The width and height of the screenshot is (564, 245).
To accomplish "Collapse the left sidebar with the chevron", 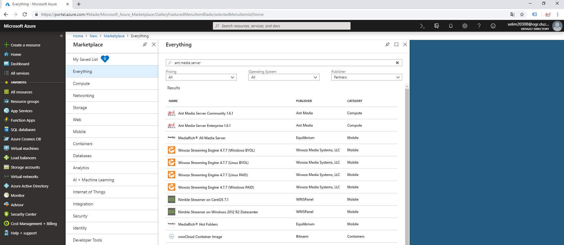I will (61, 36).
